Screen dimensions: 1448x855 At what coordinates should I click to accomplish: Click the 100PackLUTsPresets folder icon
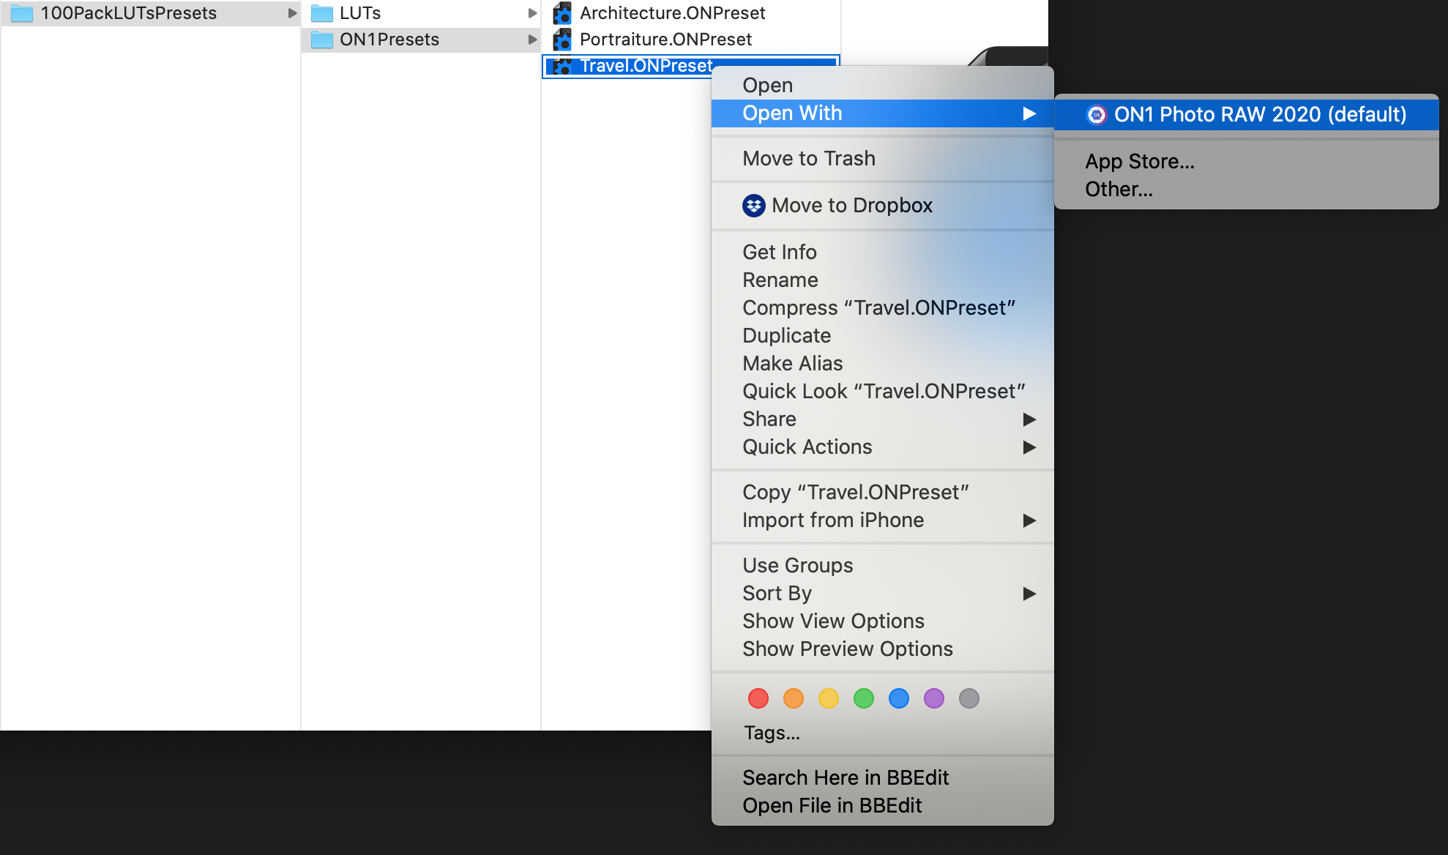(22, 13)
